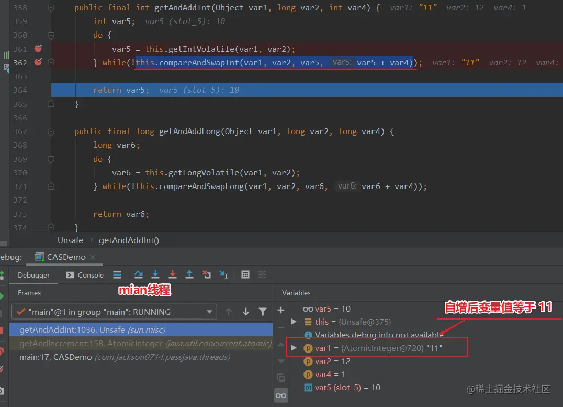Screen dimensions: 563x407
Task: Open the Evaluate Expression calculator icon
Action: (245, 274)
